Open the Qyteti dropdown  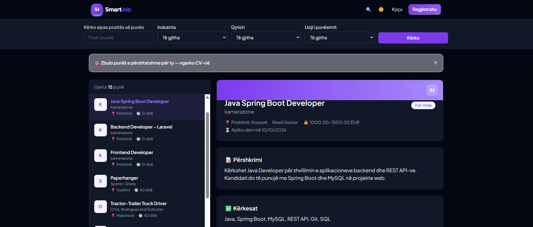coord(266,38)
